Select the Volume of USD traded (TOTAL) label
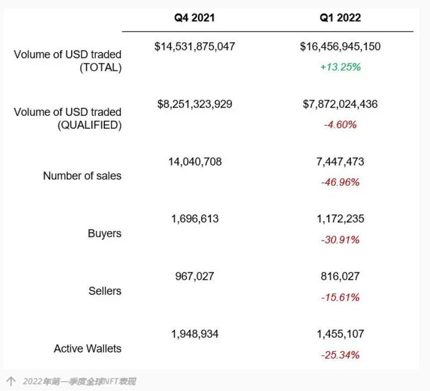430x391 pixels. tap(68, 61)
